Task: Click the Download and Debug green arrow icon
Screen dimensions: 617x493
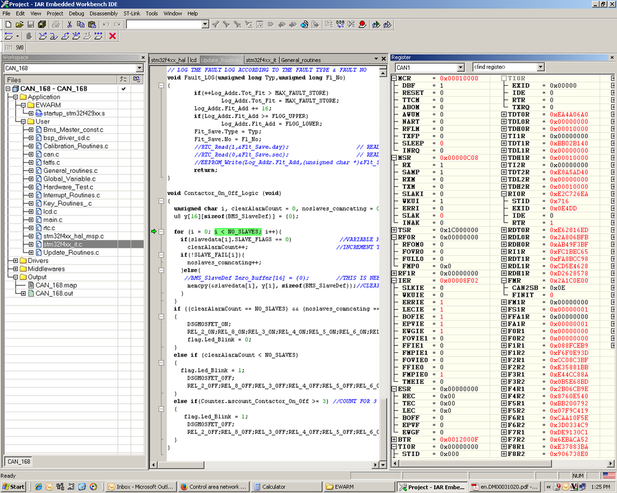Action: point(376,25)
